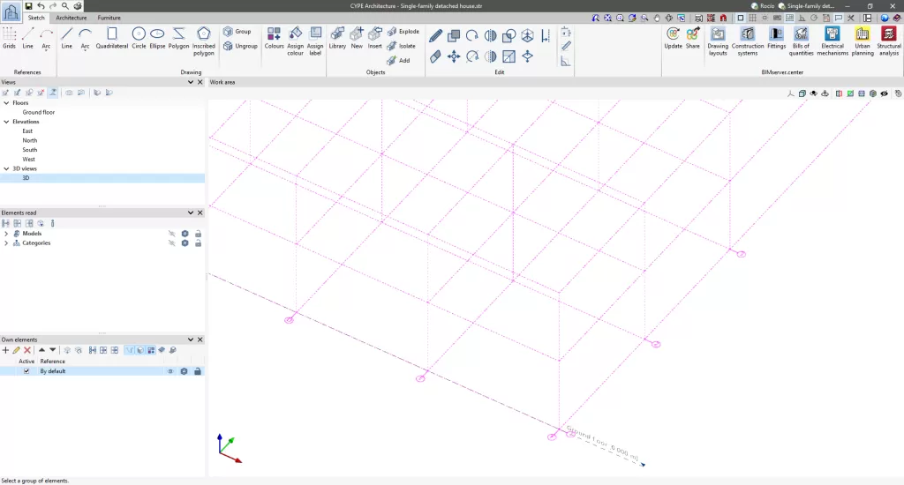Add new own element with plus
Viewport: 904px width, 485px height.
(x=6, y=350)
